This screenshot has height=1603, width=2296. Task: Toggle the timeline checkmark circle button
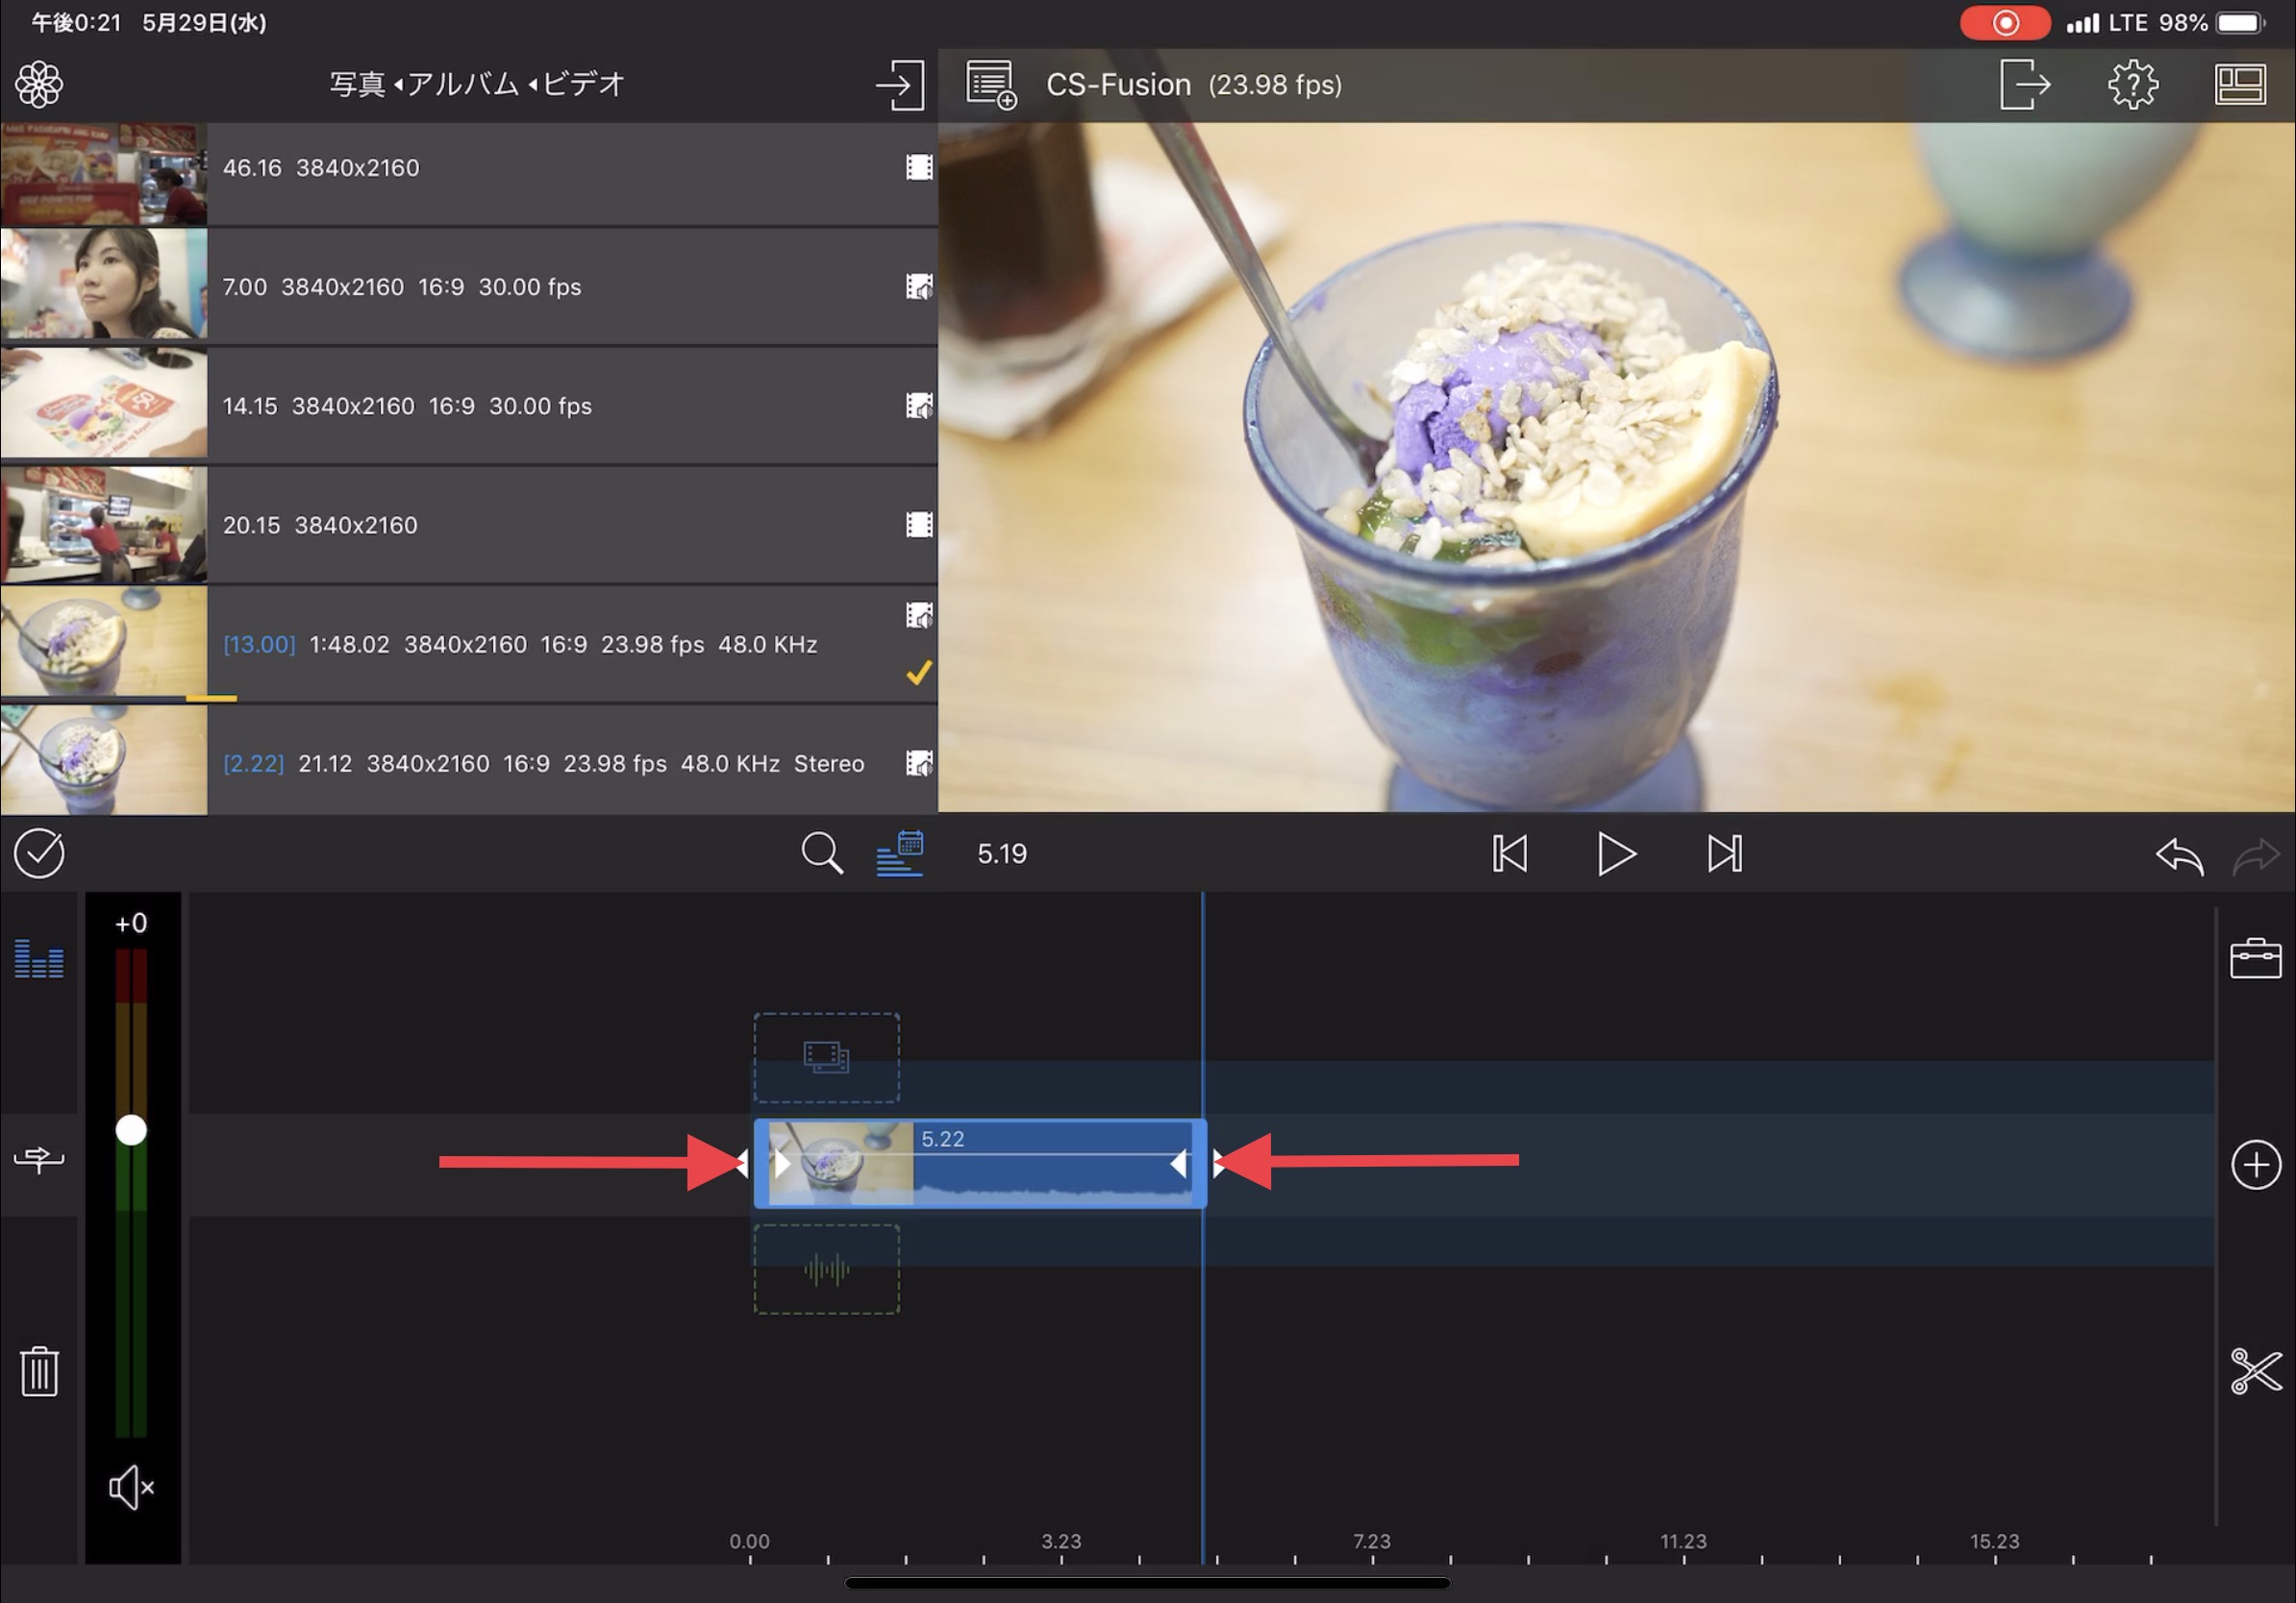coord(39,853)
